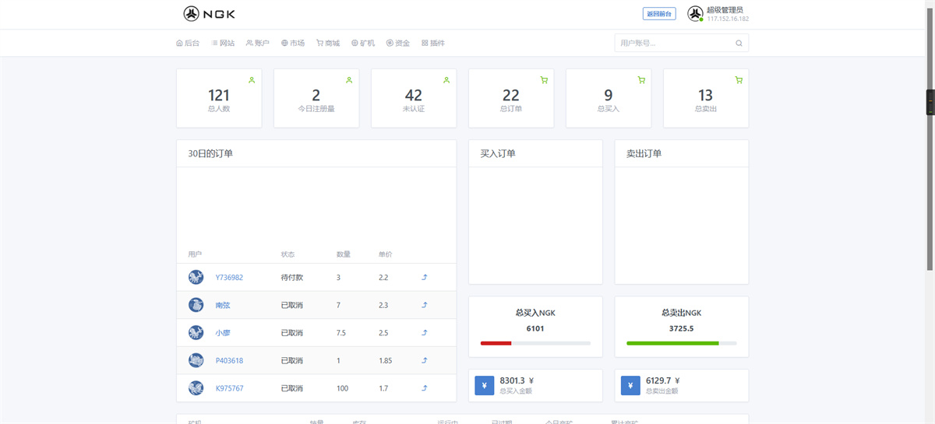
Task: Open share arrow for order Y736982
Action: coord(425,277)
